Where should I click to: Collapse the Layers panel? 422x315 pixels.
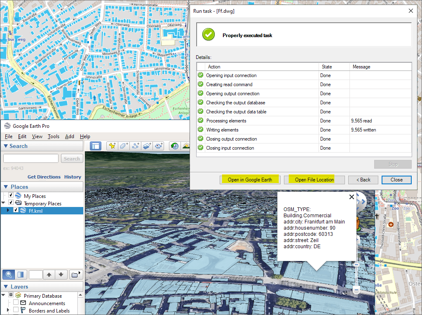[6, 287]
